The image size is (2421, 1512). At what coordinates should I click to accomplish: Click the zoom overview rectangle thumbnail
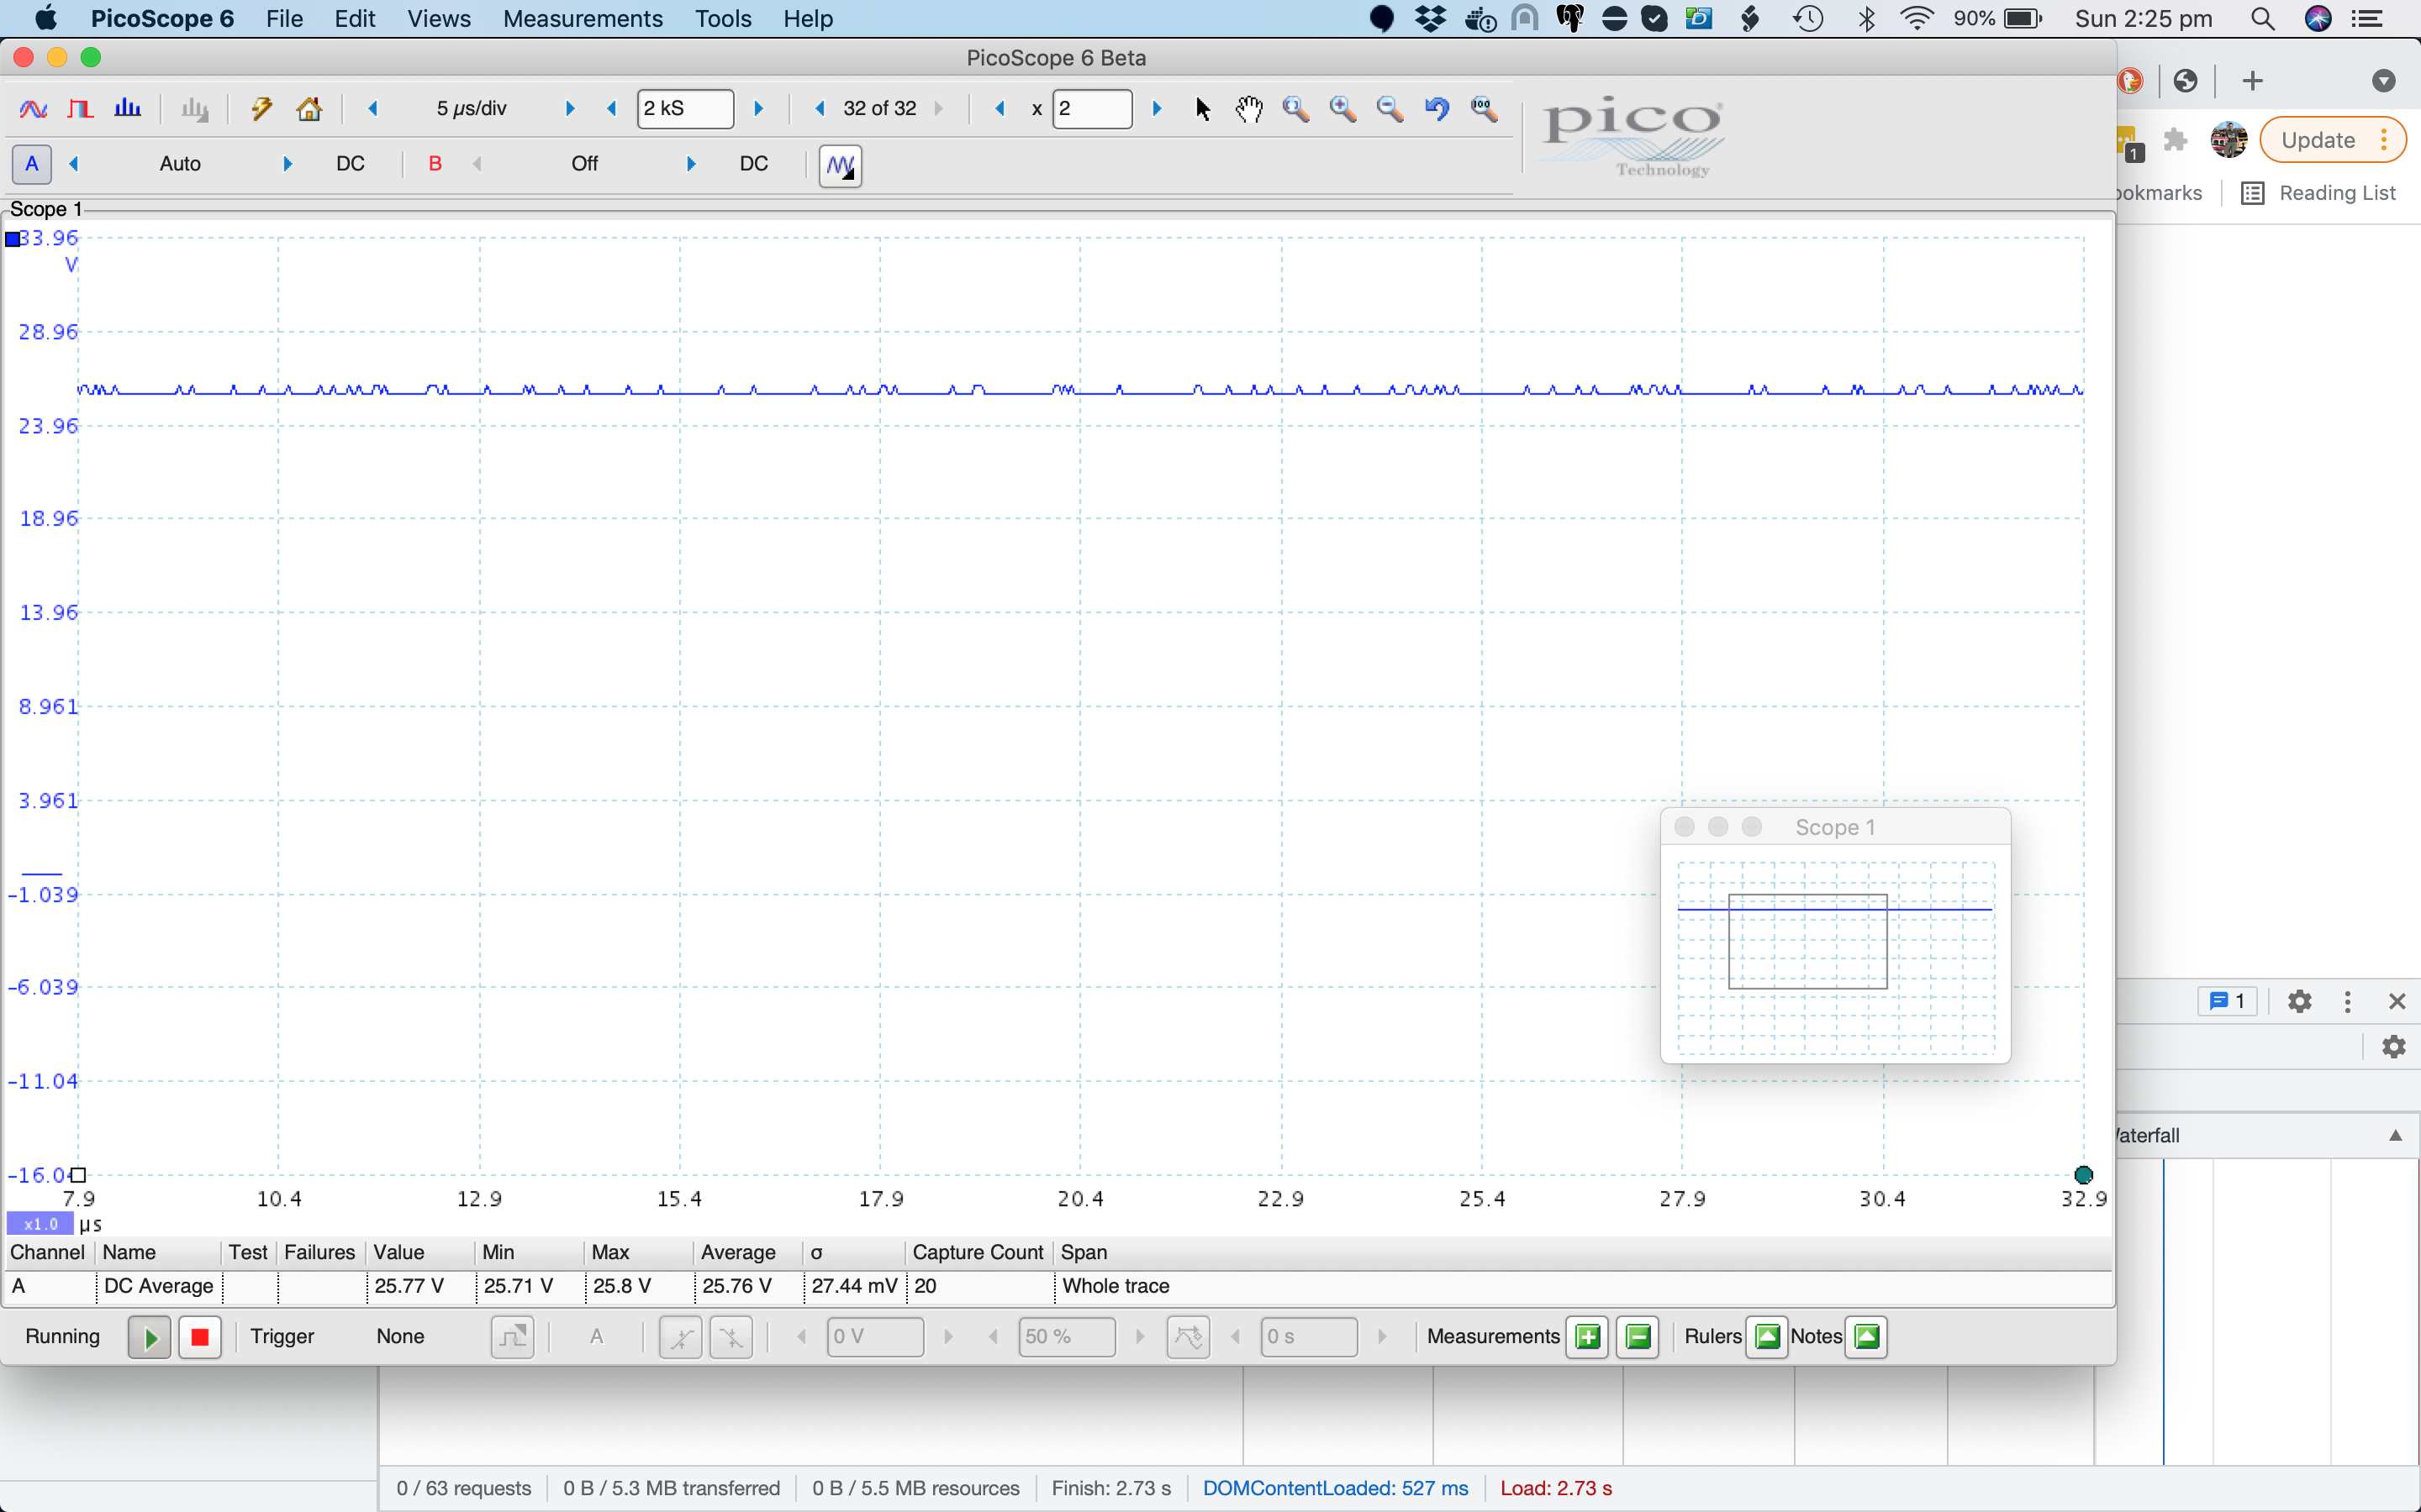[x=1807, y=941]
